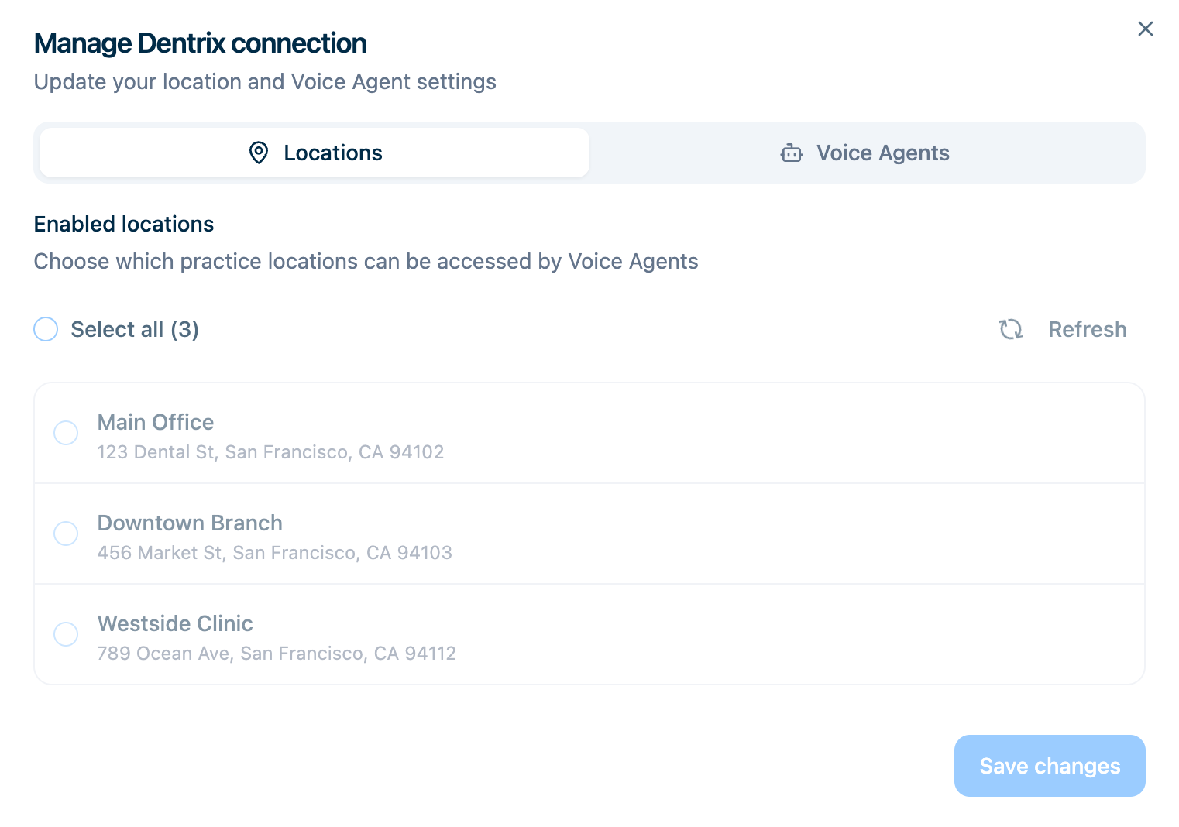Click the map pin icon beside Locations
Screen dimensions: 1179x827
[x=259, y=153]
